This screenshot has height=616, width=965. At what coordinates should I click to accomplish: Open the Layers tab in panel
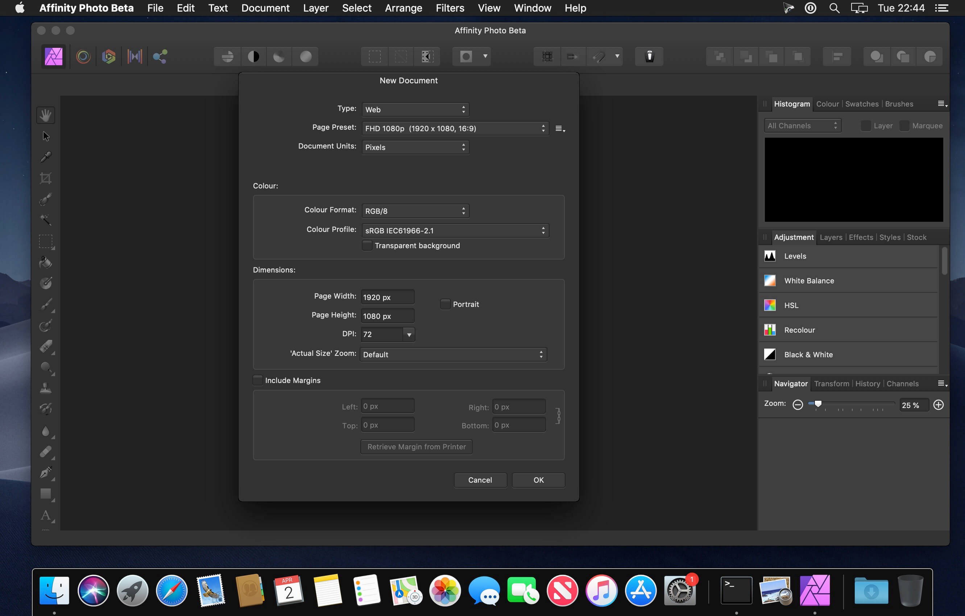(x=830, y=237)
